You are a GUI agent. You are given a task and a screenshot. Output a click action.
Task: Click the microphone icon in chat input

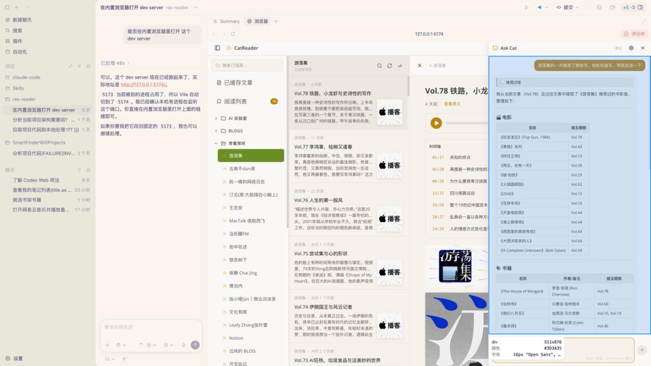click(183, 345)
